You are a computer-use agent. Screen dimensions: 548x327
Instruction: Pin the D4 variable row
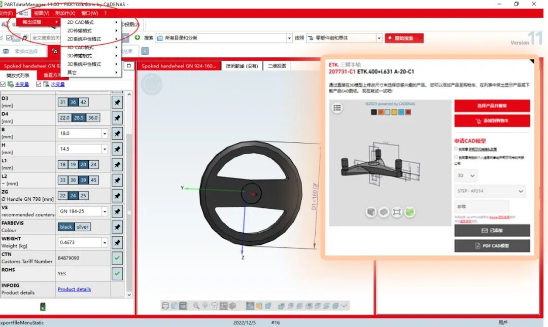pos(117,118)
